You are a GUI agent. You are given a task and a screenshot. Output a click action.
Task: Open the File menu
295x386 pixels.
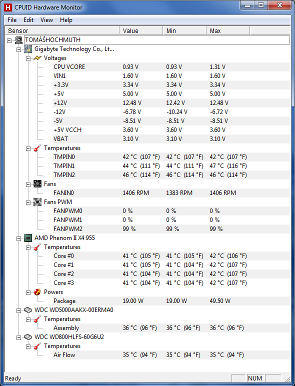click(12, 20)
